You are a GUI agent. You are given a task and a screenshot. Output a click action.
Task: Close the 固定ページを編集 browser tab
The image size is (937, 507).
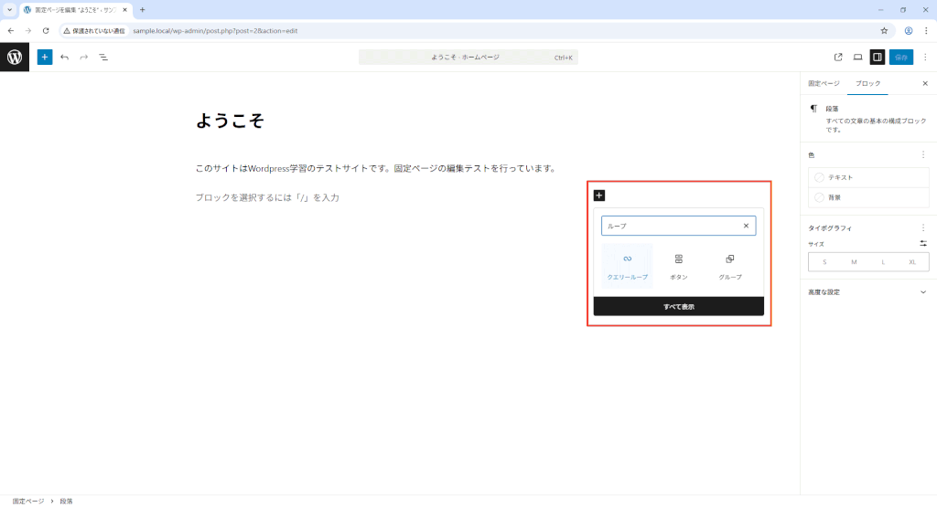[x=124, y=10]
